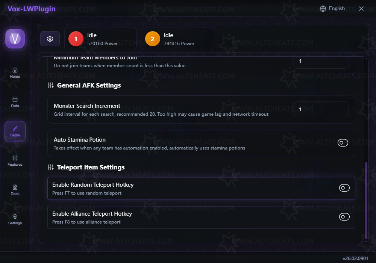This screenshot has width=376, height=263.
Task: Click the settings panel vertical scrollbar
Action: click(367, 201)
